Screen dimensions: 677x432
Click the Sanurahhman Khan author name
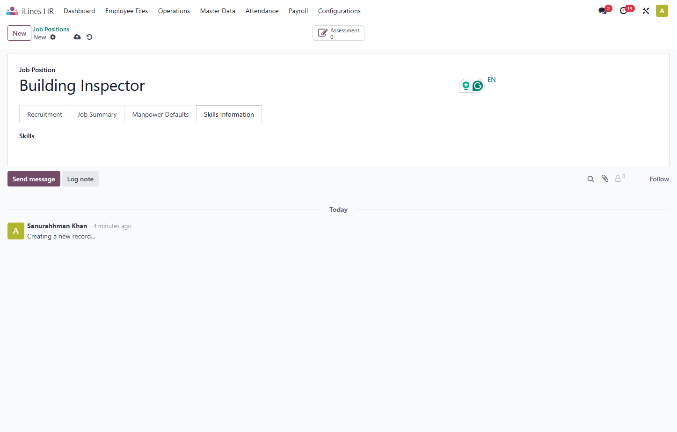[x=57, y=226]
